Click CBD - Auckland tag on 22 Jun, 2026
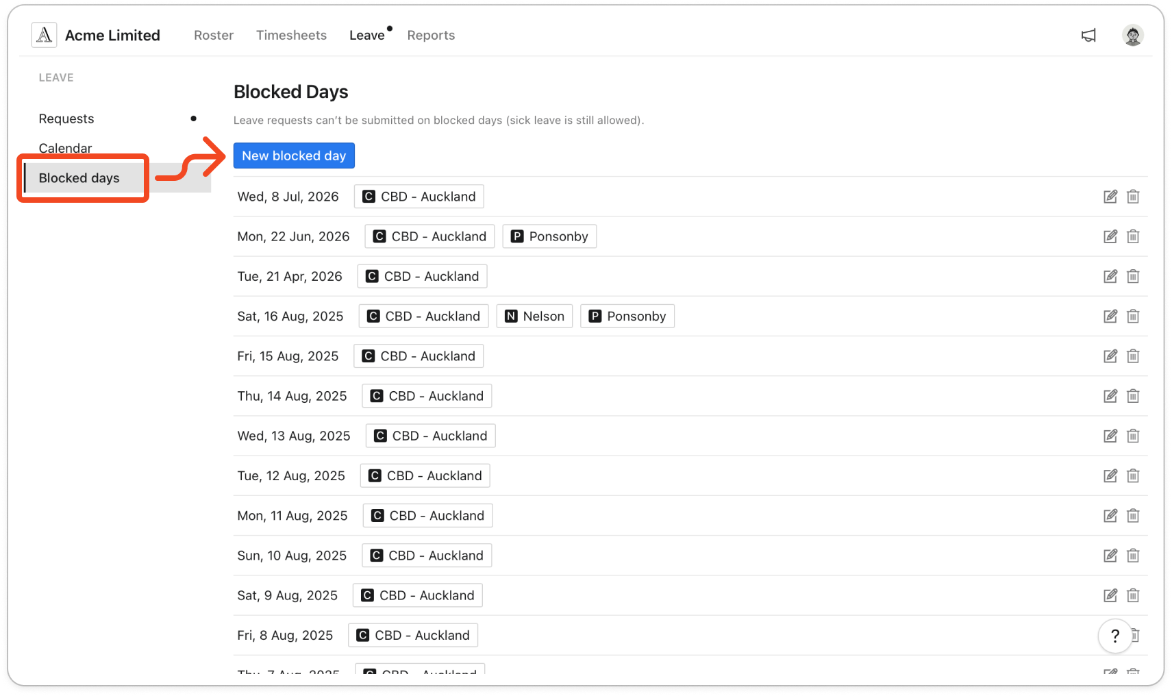 pos(430,236)
